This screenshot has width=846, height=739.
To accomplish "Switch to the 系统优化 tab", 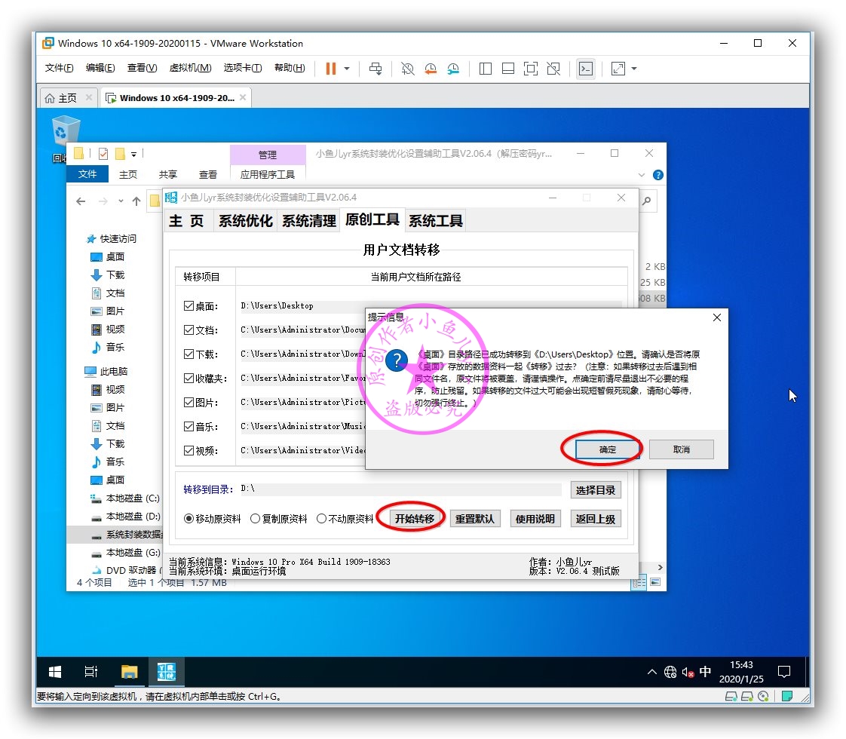I will point(246,221).
